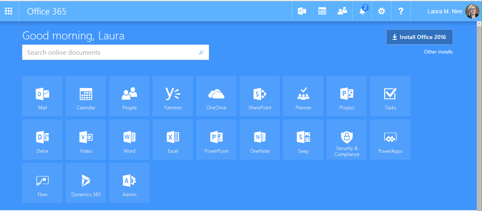Open Security & Compliance center

pyautogui.click(x=347, y=139)
